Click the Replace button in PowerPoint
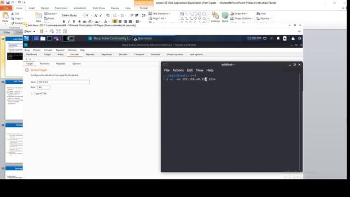This screenshot has height=197, width=350. point(264,19)
